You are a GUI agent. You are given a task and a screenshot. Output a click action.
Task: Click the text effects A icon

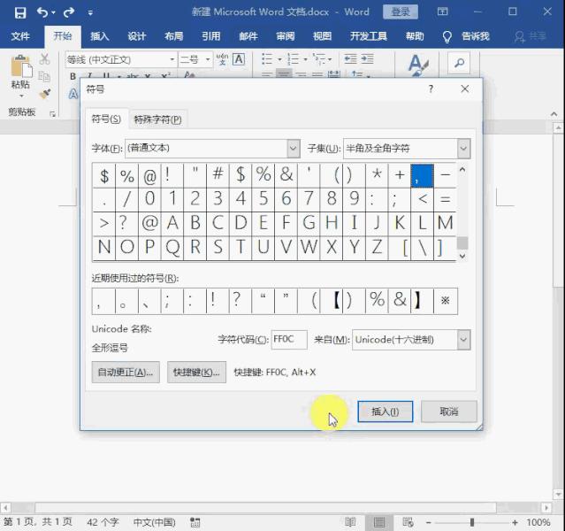[73, 95]
